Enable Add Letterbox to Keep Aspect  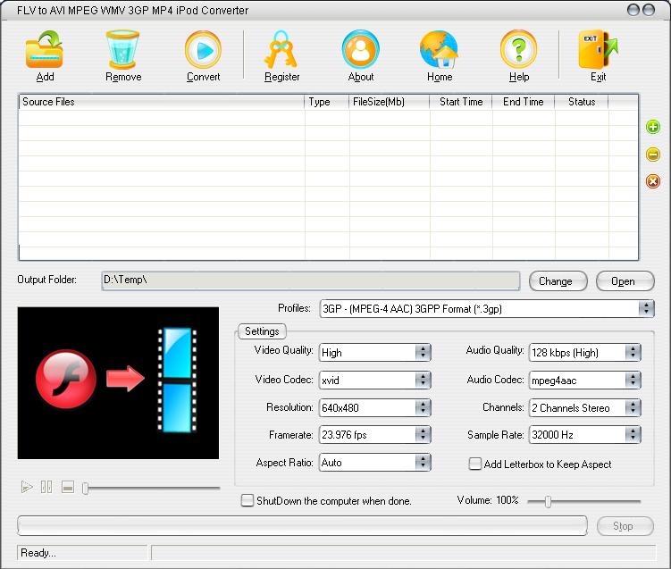click(x=475, y=464)
